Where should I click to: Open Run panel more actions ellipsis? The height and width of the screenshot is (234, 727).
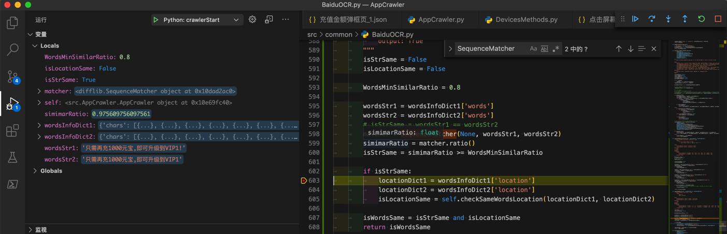point(286,20)
